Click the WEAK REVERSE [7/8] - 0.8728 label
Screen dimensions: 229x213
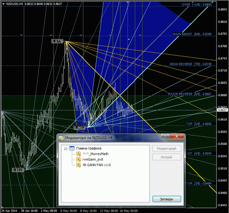(191, 64)
